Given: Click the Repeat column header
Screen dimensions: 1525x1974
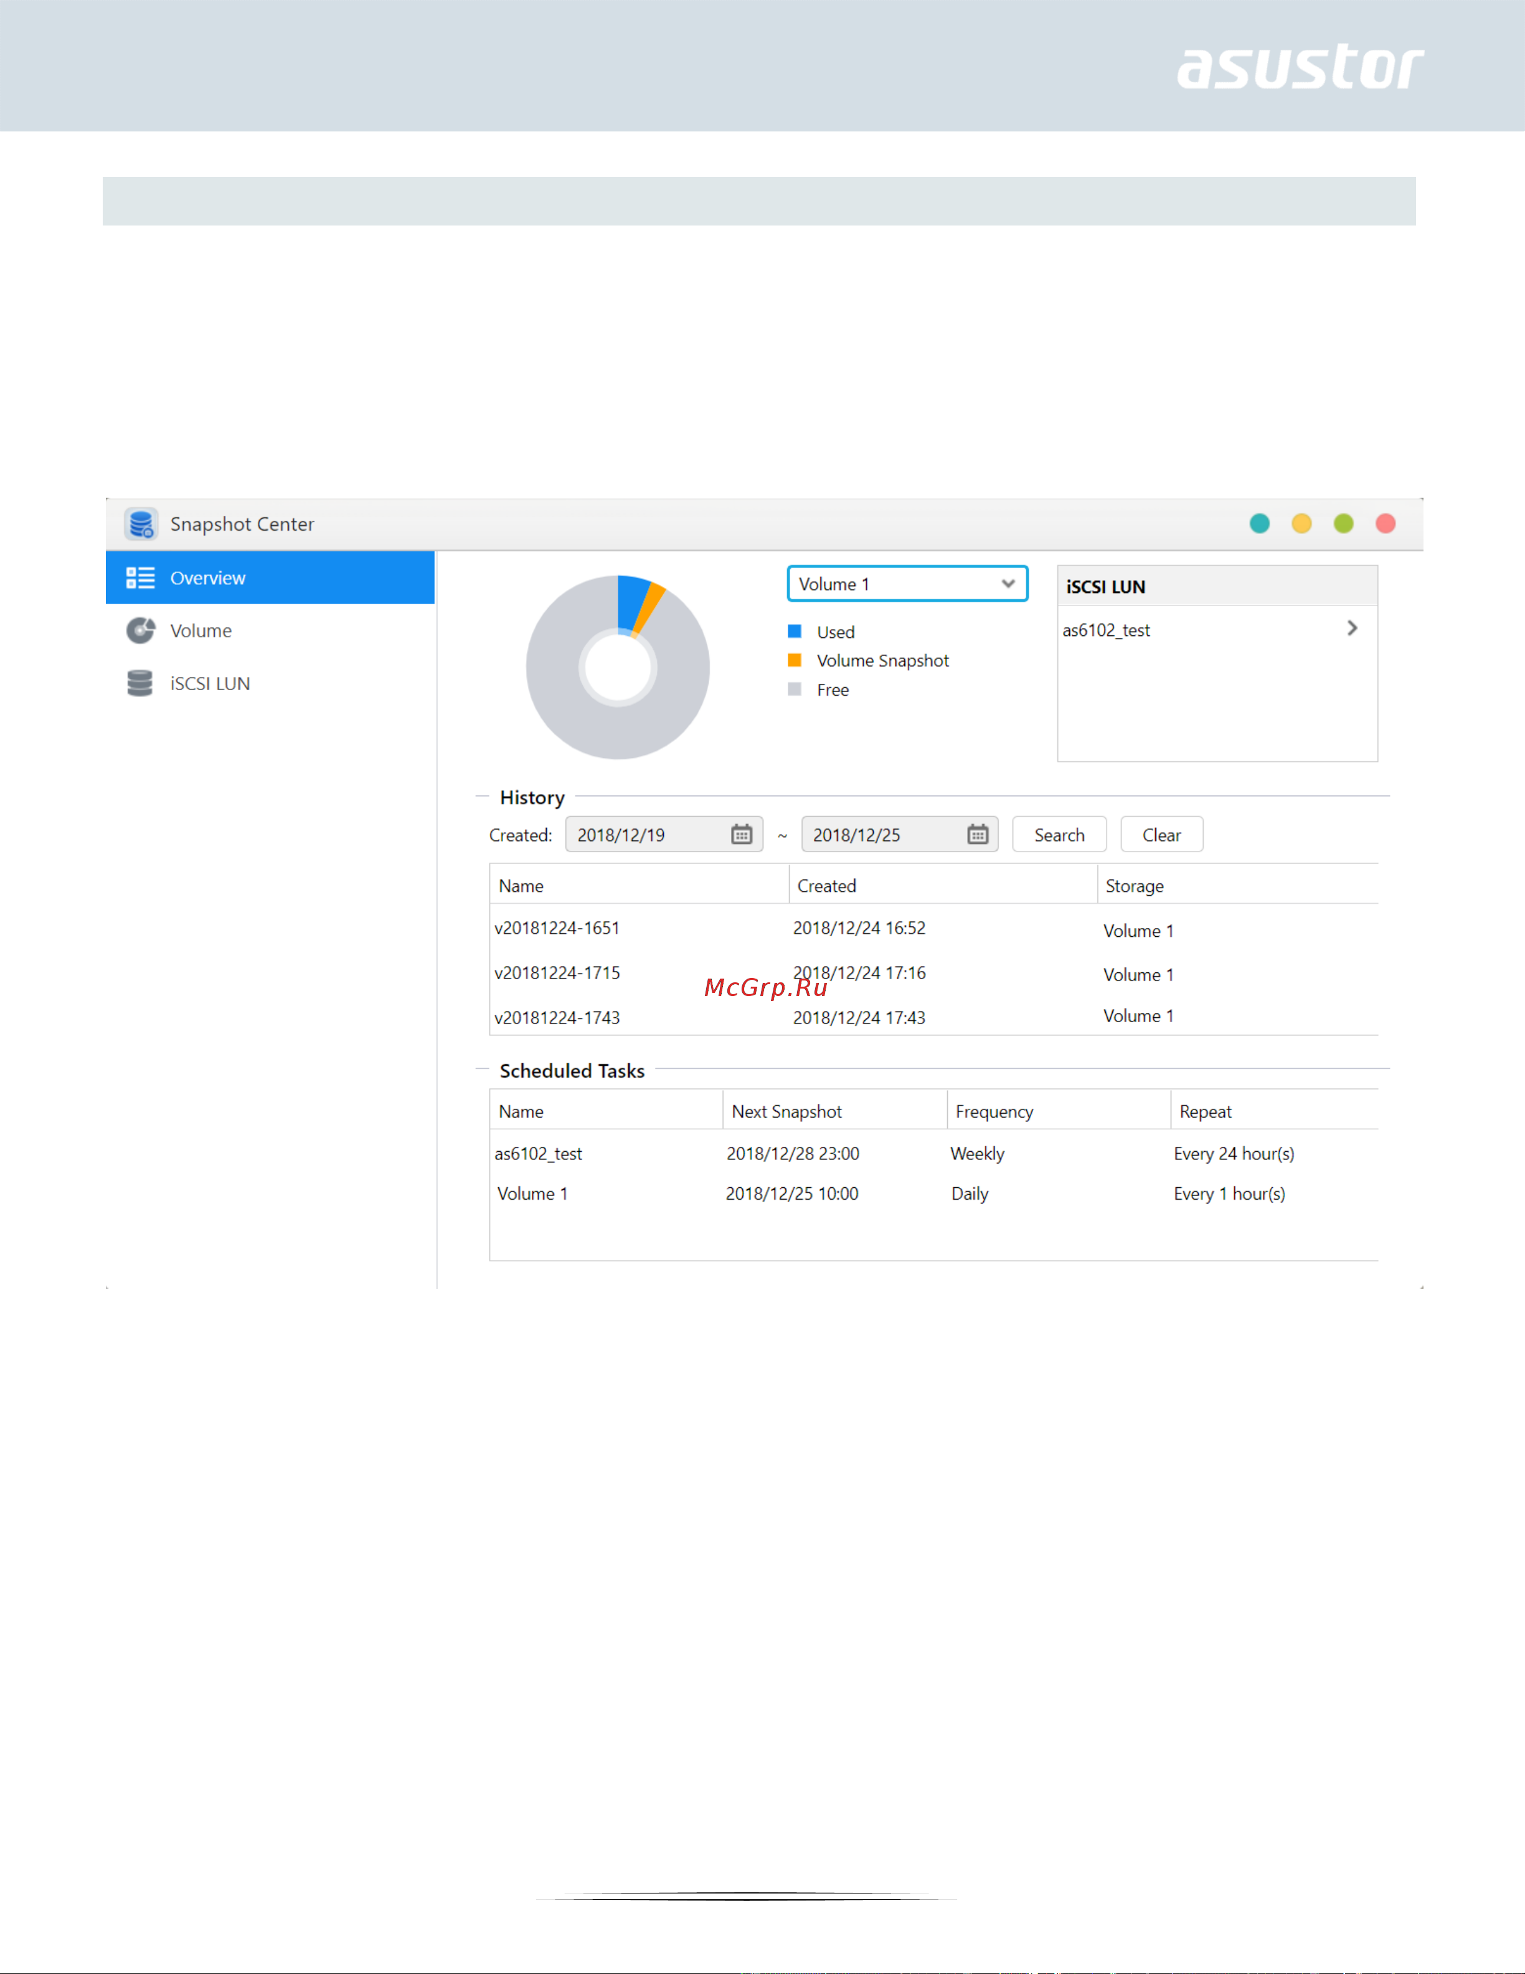Looking at the screenshot, I should 1275,1112.
